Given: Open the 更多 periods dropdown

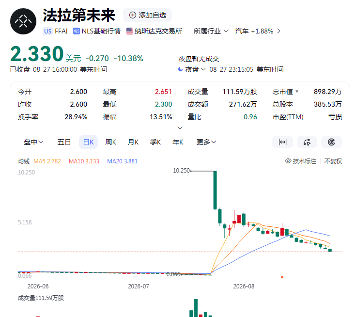Looking at the screenshot, I should 206,142.
